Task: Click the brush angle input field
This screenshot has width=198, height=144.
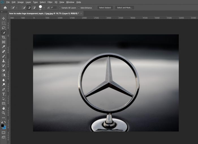Action: [54, 8]
